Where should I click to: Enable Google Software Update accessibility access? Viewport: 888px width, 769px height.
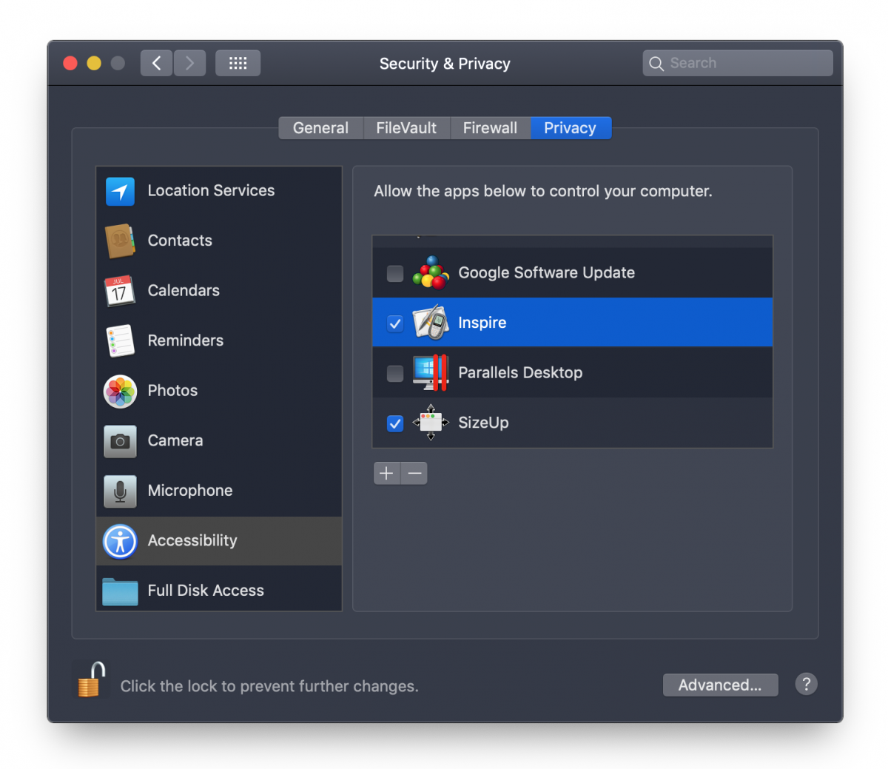pos(395,273)
